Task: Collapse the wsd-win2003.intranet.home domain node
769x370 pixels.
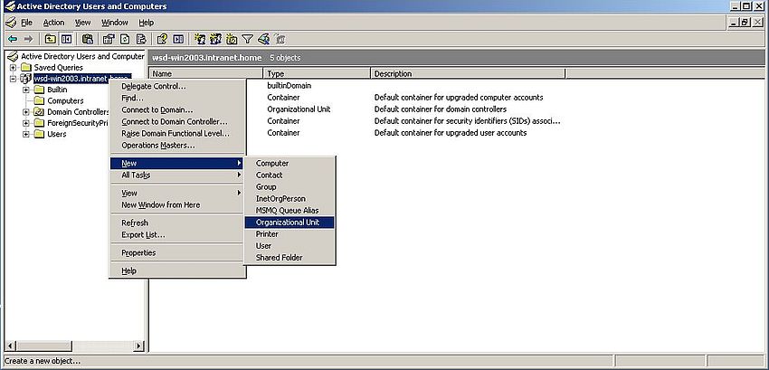Action: (13, 78)
